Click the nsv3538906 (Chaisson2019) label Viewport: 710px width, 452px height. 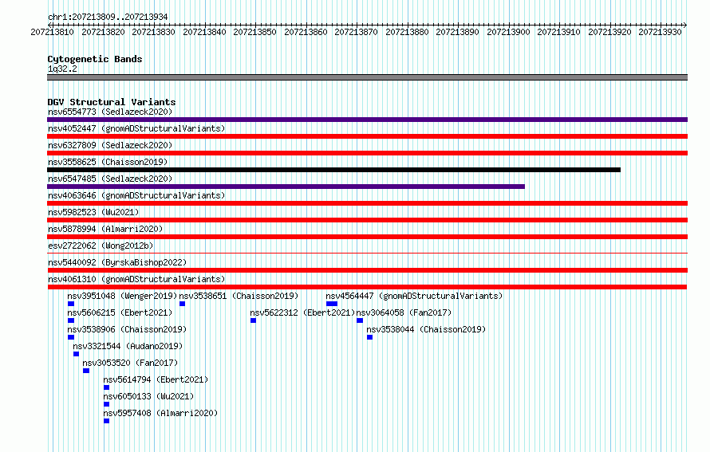click(x=127, y=329)
